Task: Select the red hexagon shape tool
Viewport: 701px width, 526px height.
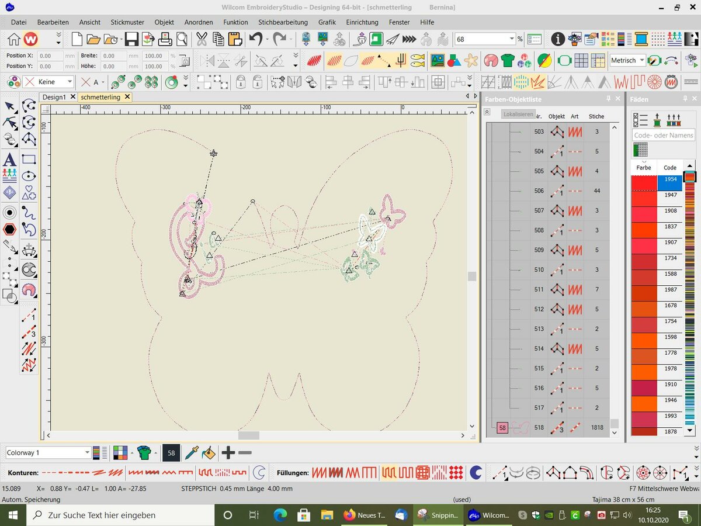Action: 9,229
